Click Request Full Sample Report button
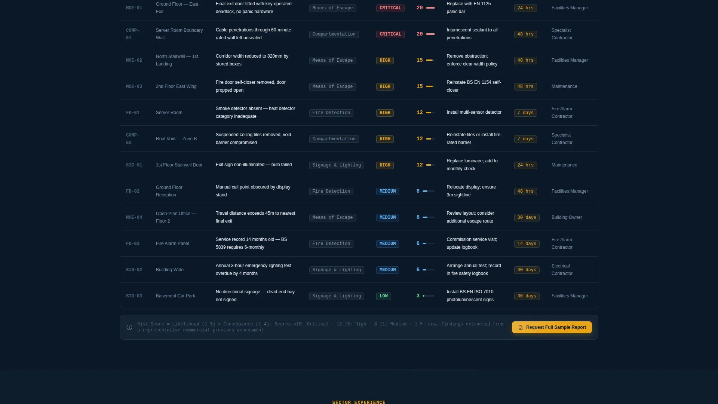Screen dimensions: 718x404 click(x=552, y=327)
